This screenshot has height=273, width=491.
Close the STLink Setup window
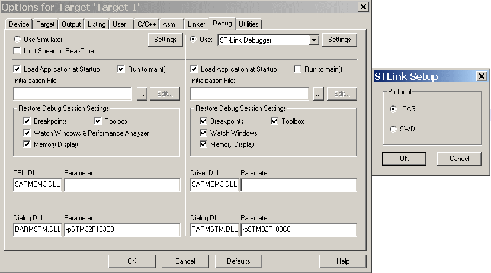pos(482,76)
